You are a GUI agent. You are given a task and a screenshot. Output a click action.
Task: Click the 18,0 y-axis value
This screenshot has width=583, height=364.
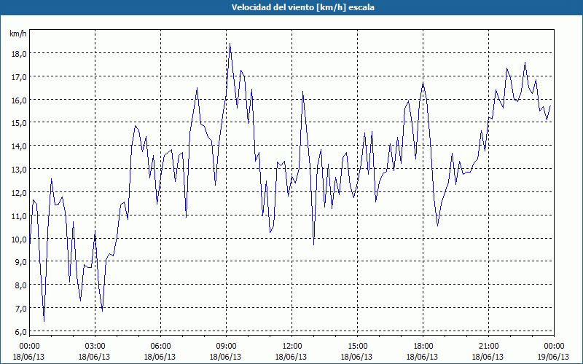point(19,54)
